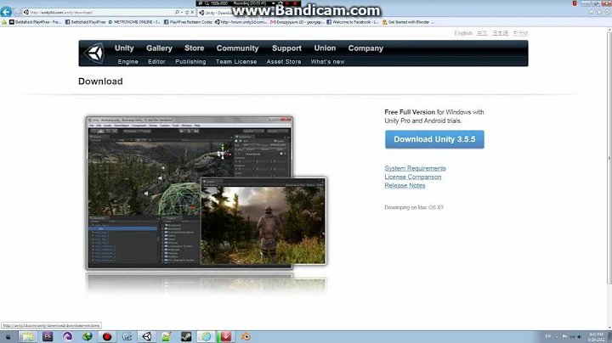Open the notepad pencil app in taskbar
This screenshot has height=343, width=612.
pos(167,337)
